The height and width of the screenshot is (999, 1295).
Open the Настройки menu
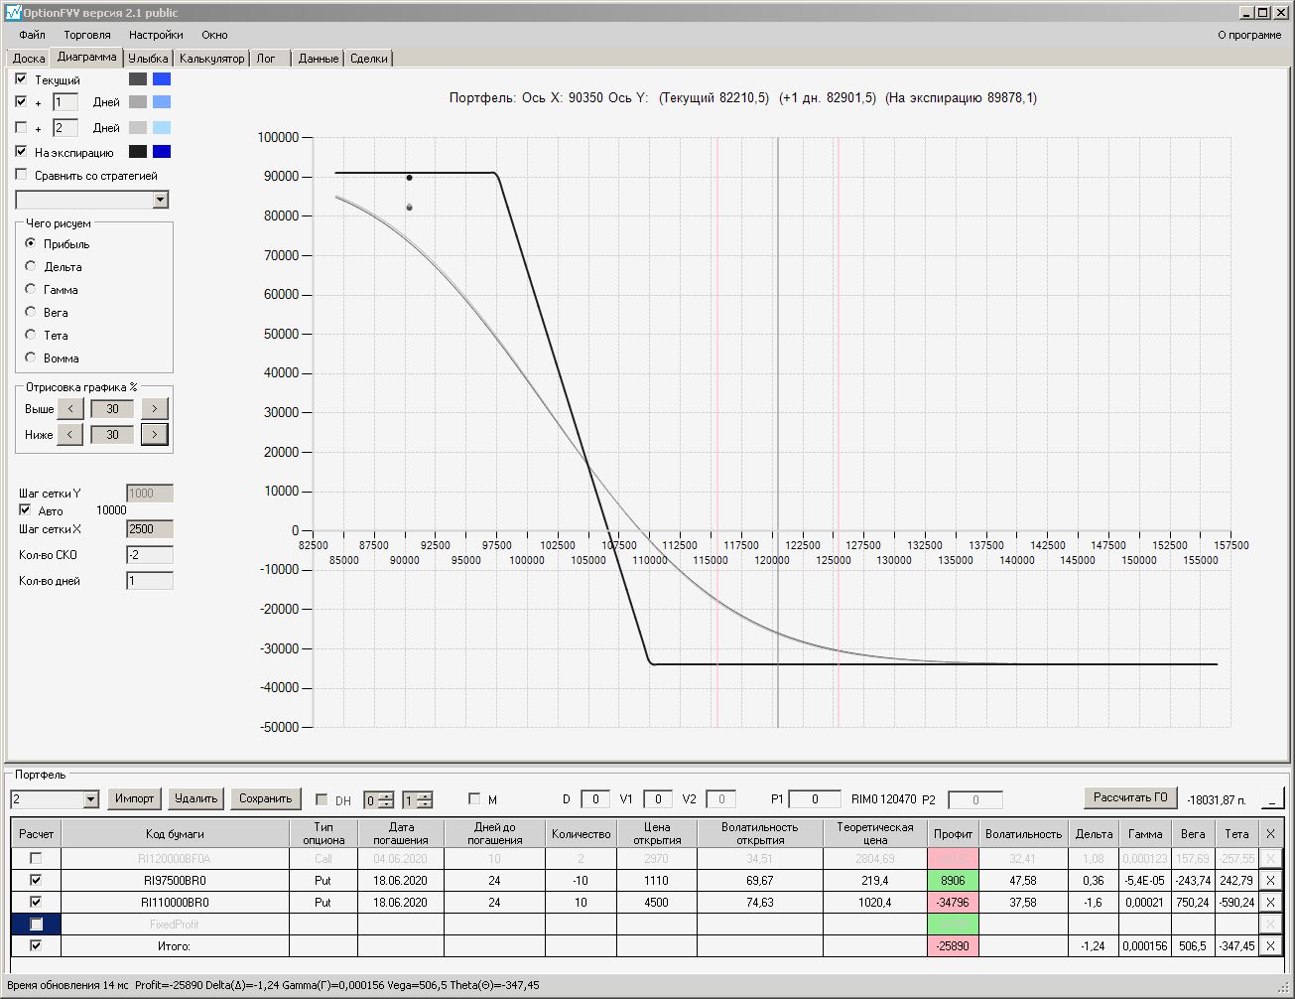[x=156, y=35]
